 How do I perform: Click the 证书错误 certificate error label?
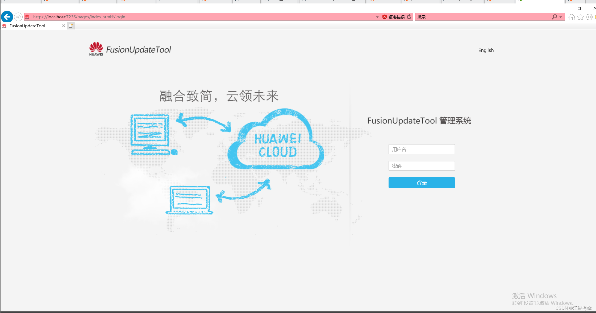pyautogui.click(x=397, y=17)
